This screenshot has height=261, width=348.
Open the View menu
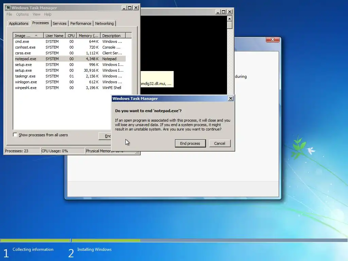click(36, 14)
